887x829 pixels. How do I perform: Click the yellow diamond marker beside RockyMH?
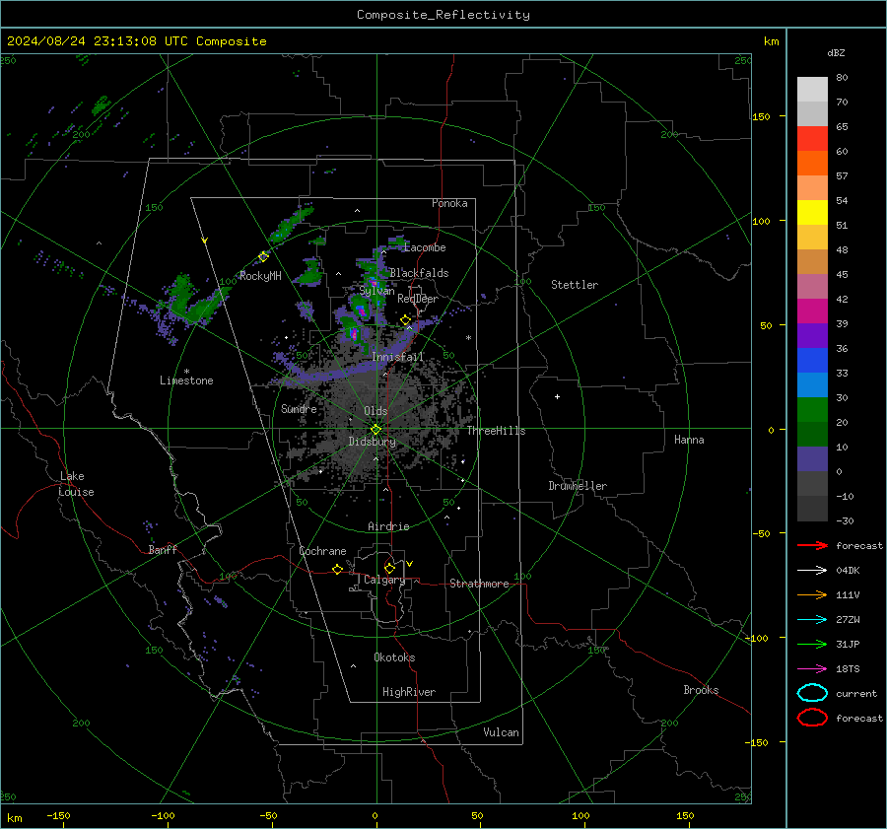tap(263, 257)
